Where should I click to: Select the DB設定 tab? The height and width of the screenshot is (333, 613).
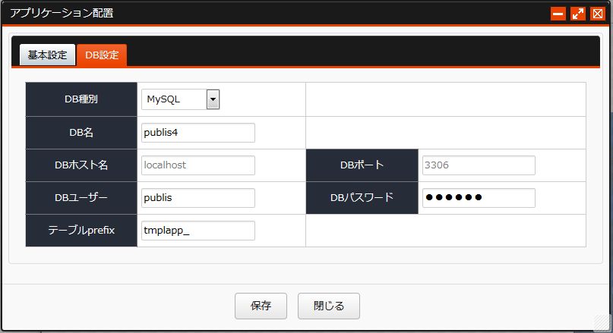click(x=102, y=55)
